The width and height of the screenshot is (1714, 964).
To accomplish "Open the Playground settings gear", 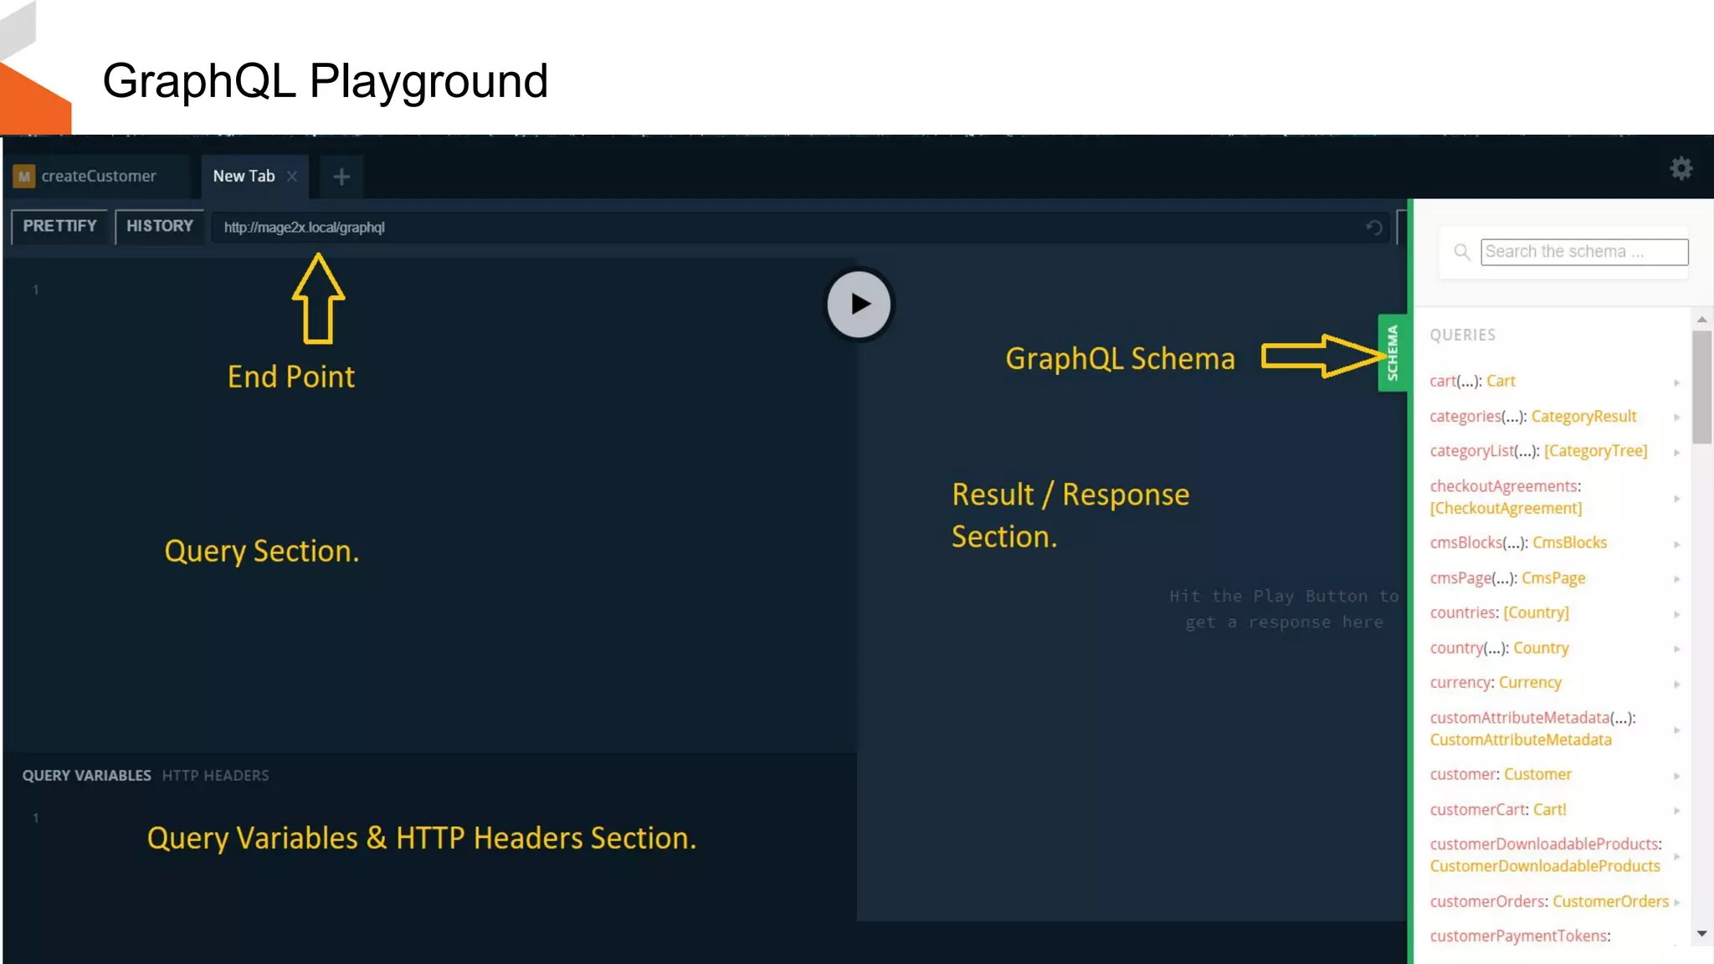I will [x=1681, y=169].
